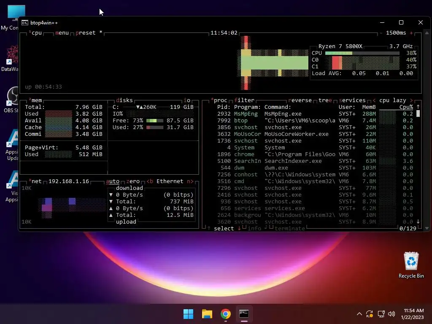The height and width of the screenshot is (324, 432).
Task: Select the dwm.exe process row
Action: (315, 168)
